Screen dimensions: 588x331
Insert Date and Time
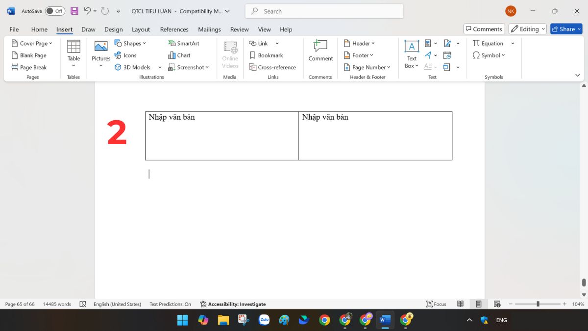click(x=447, y=55)
